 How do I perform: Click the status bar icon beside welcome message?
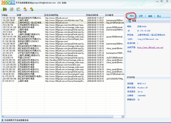pyautogui.click(x=2, y=120)
